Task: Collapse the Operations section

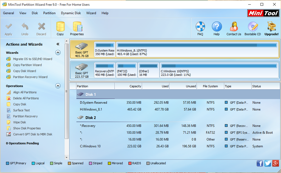Action: click(58, 86)
